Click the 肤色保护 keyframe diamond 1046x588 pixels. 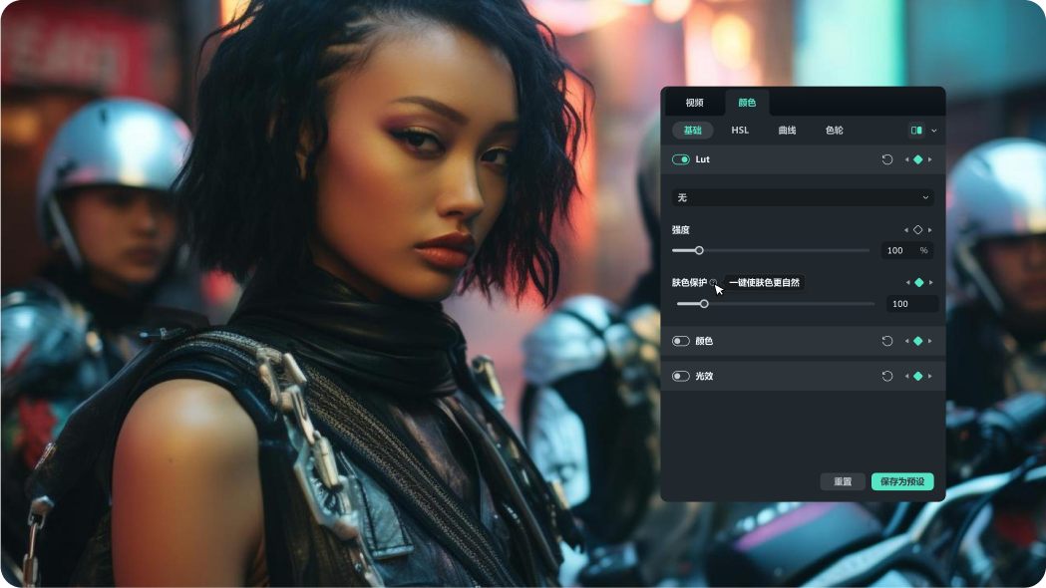(919, 283)
